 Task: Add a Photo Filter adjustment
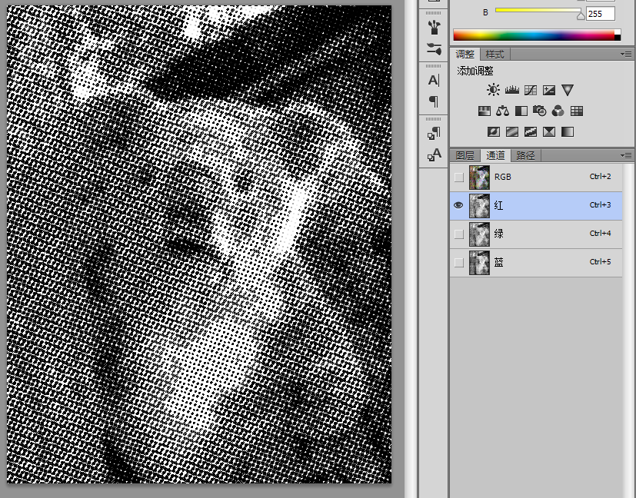539,111
